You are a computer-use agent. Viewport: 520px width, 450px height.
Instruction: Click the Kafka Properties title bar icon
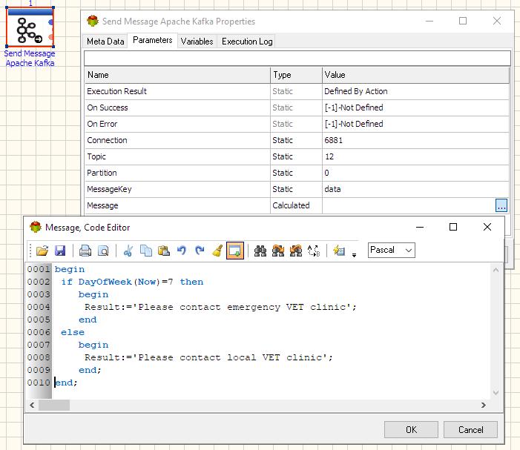point(93,21)
